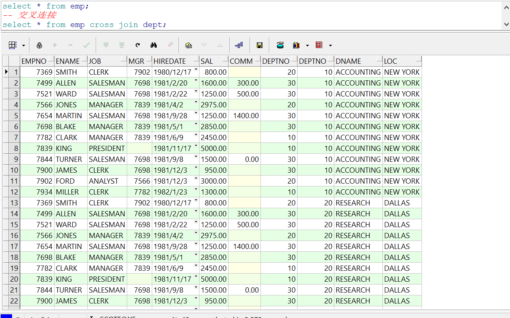510x318 pixels.
Task: Click the ENAME column header
Action: pos(71,61)
